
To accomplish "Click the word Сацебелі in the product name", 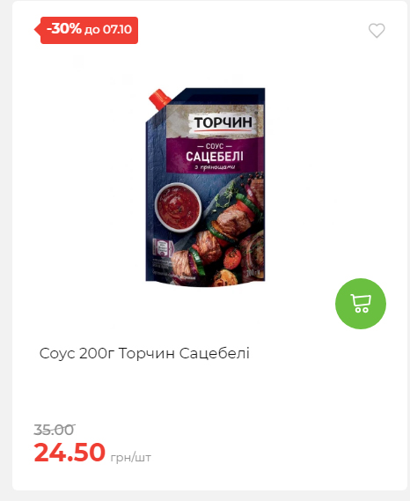I will tap(215, 353).
